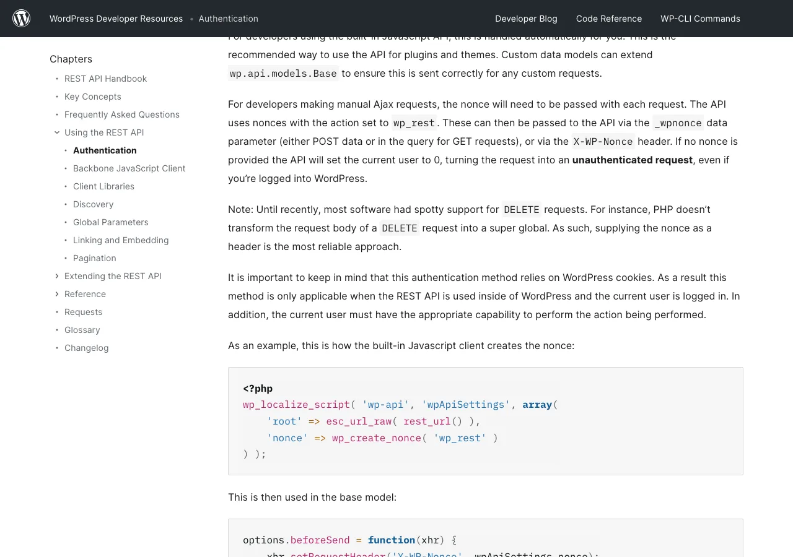793x557 pixels.
Task: Open Changelog chapter
Action: tap(86, 348)
